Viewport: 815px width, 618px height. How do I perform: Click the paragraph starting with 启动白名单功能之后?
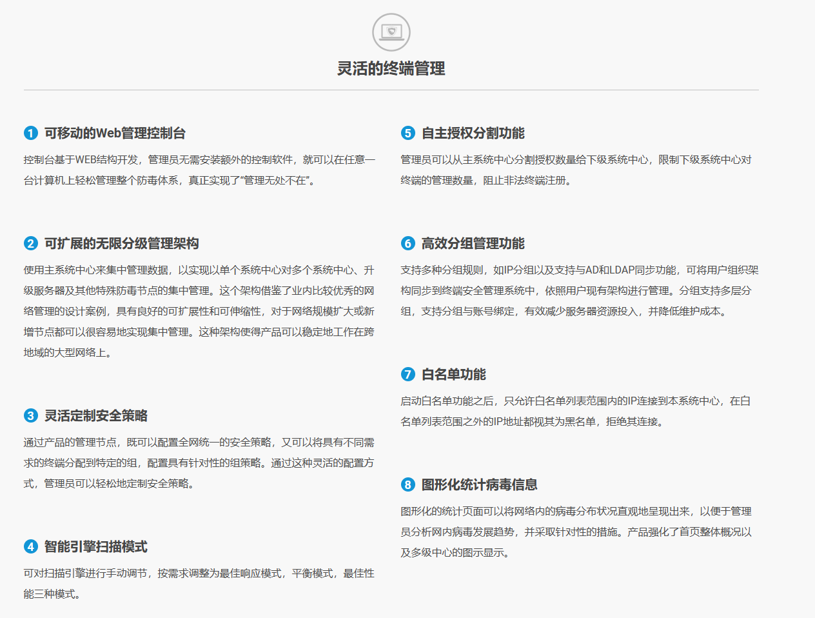pyautogui.click(x=575, y=411)
